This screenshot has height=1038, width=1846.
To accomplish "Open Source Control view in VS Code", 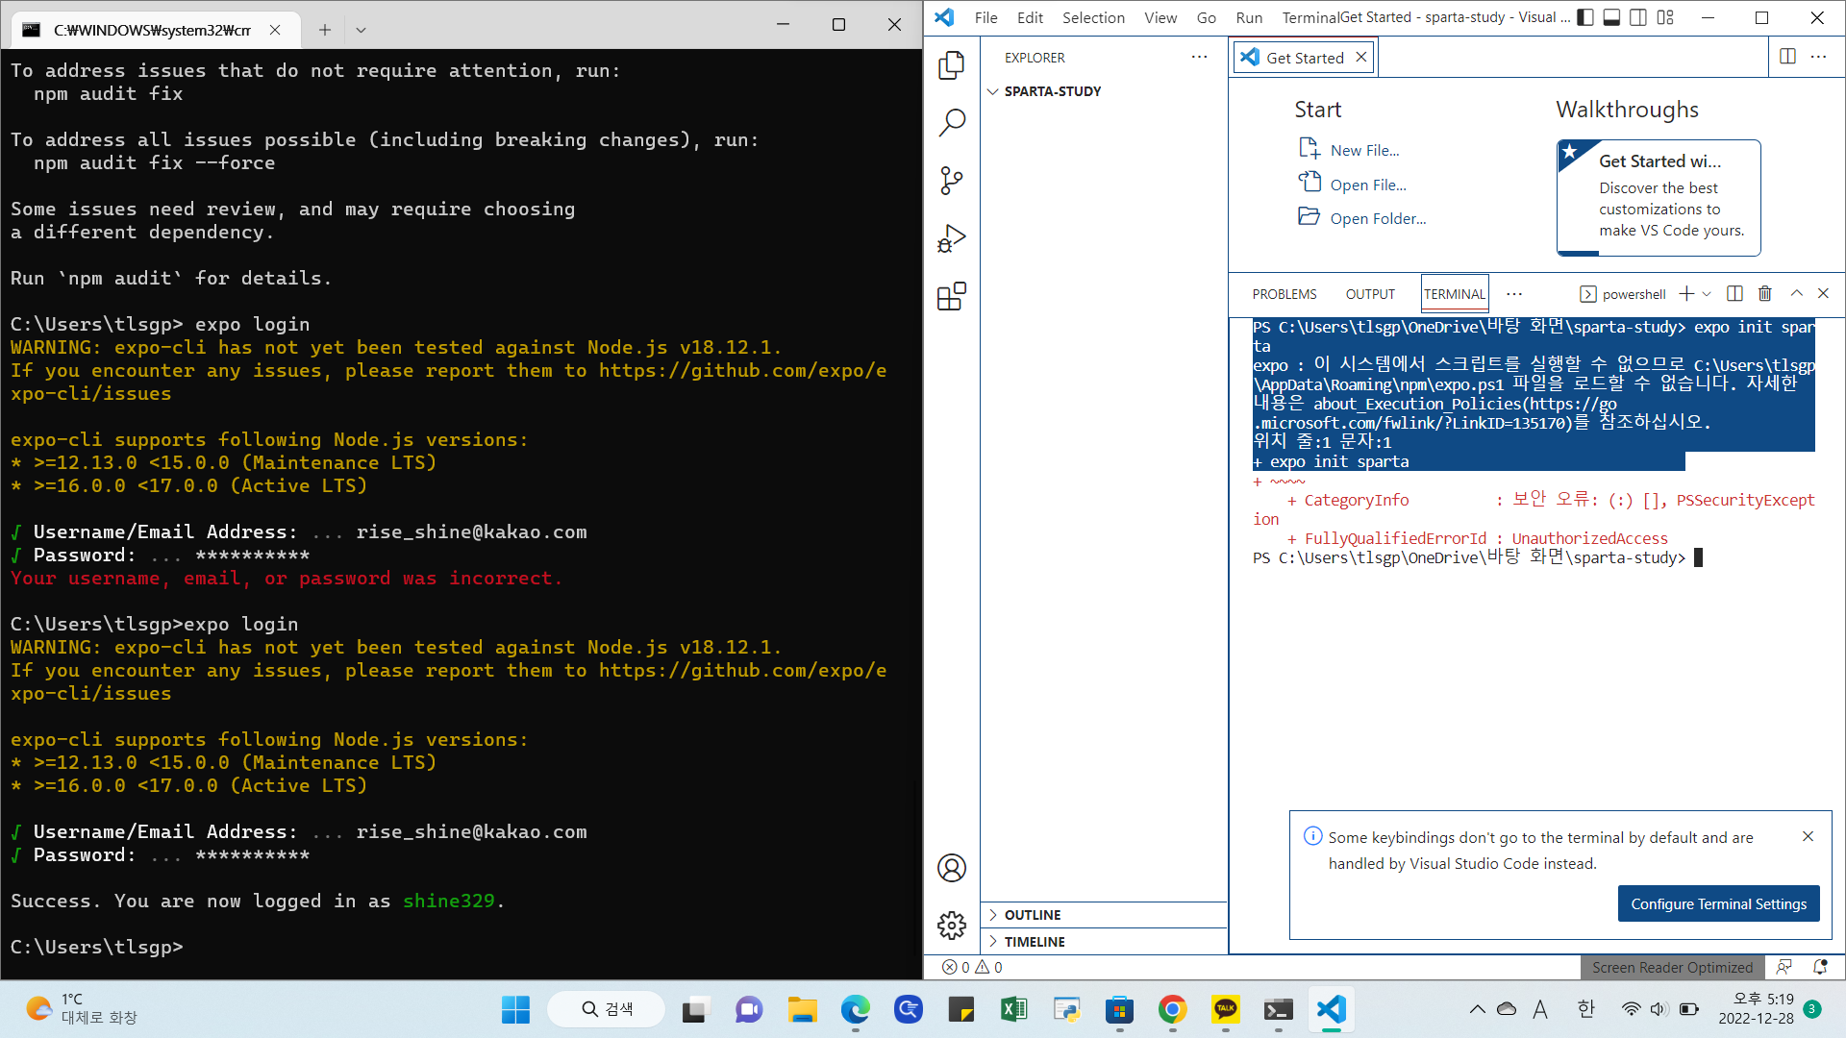I will point(952,180).
